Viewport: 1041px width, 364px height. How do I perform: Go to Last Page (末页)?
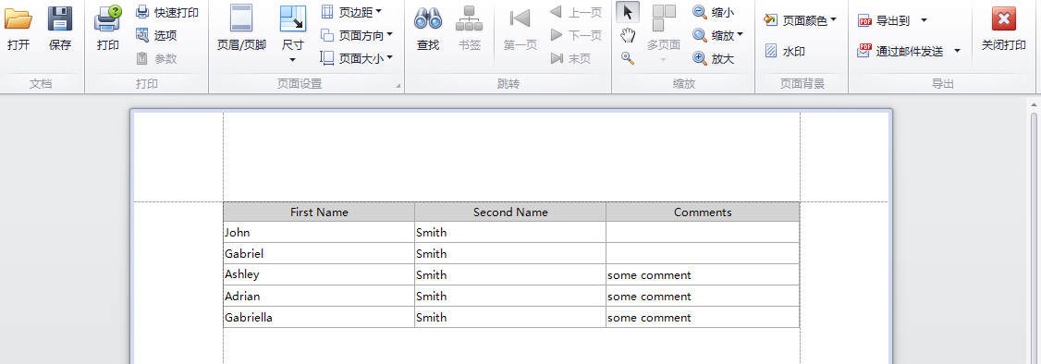571,58
